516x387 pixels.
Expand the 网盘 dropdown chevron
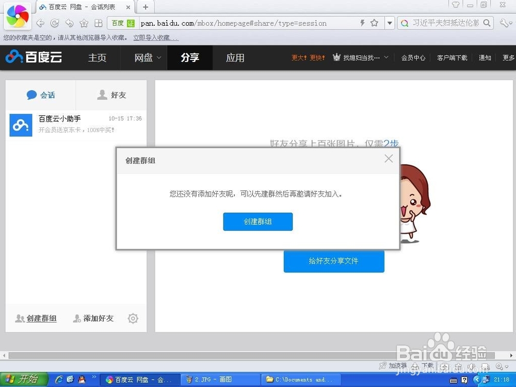pos(158,58)
